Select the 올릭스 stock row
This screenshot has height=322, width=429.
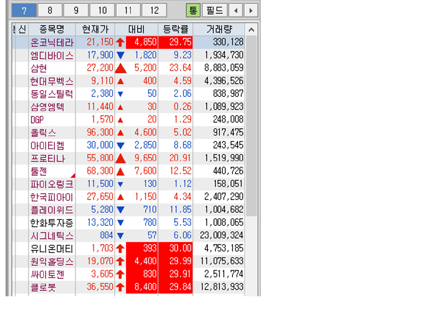click(128, 132)
